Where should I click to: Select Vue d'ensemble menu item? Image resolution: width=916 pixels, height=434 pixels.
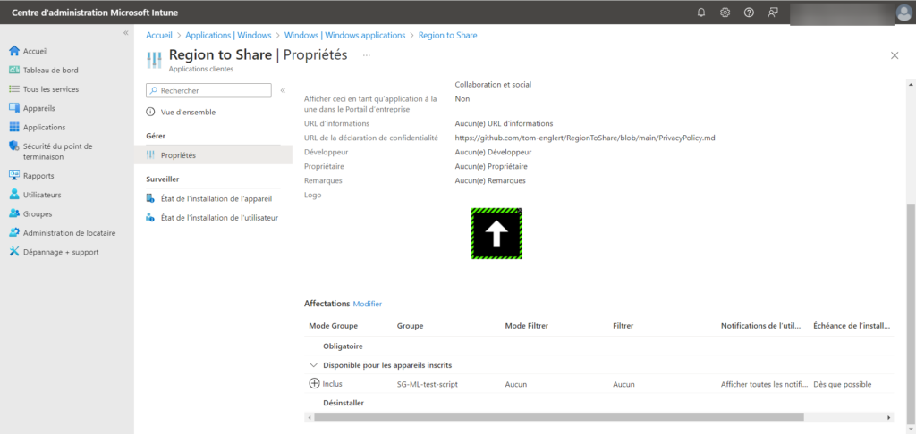tap(188, 112)
